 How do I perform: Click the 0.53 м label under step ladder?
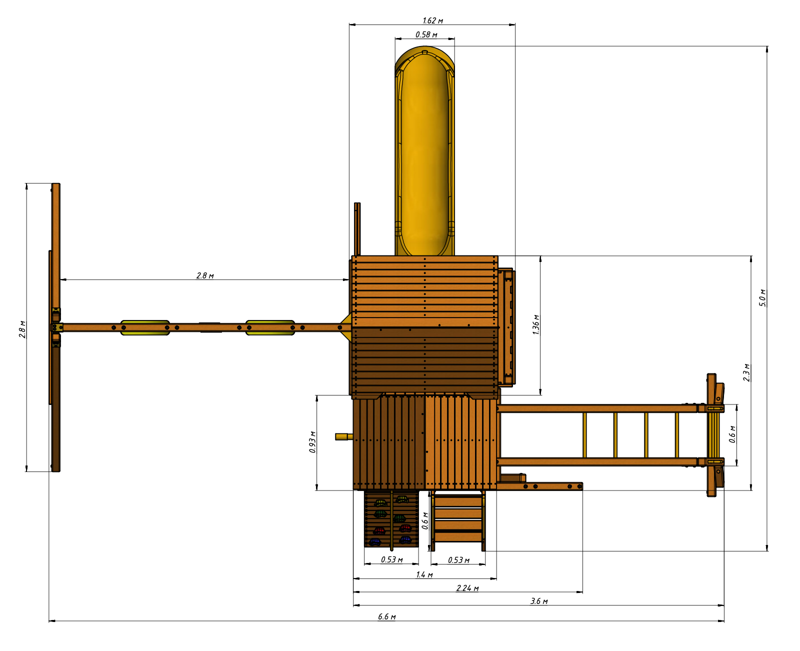click(458, 560)
